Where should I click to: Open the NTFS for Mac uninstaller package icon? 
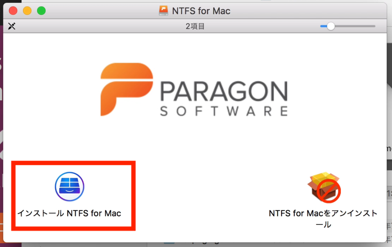(324, 187)
